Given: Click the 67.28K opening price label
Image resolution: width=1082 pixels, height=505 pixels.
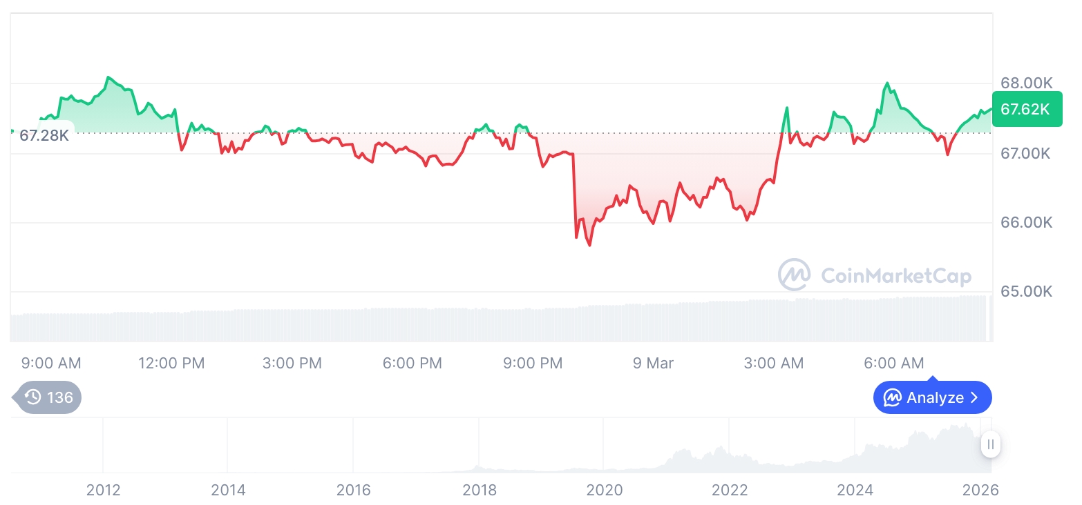Looking at the screenshot, I should click(x=44, y=135).
